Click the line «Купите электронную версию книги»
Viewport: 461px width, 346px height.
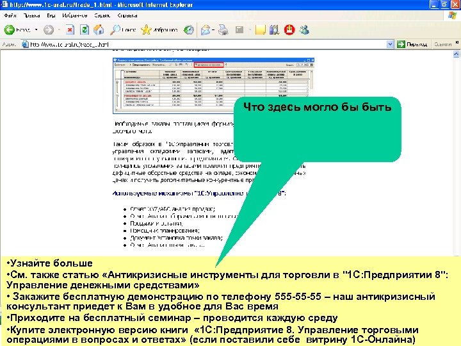213,335
